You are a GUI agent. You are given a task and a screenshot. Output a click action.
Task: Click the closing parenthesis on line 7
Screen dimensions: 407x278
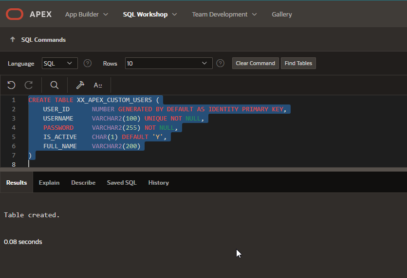pyautogui.click(x=30, y=156)
